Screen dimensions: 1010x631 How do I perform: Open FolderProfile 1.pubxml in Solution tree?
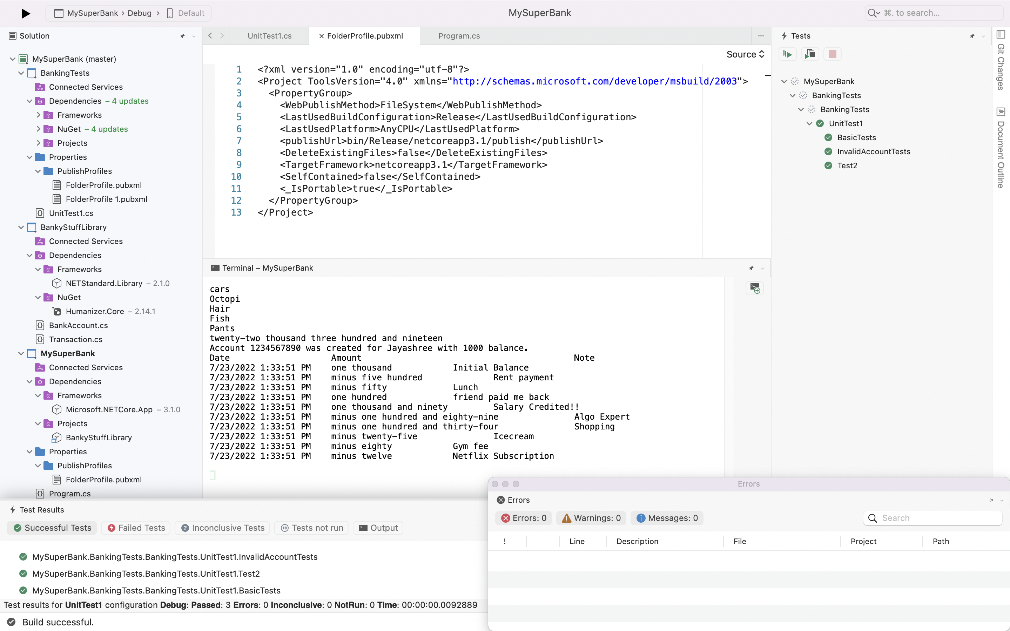pyautogui.click(x=106, y=199)
